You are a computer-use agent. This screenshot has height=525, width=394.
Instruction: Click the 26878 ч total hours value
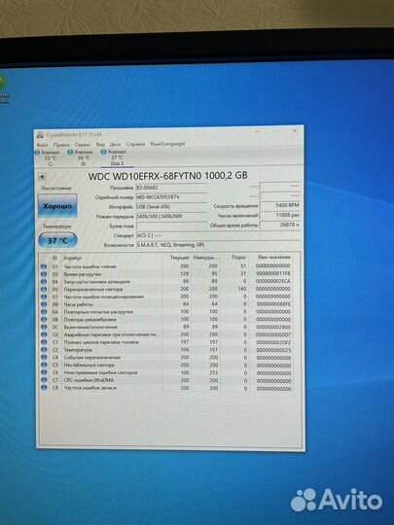point(280,225)
